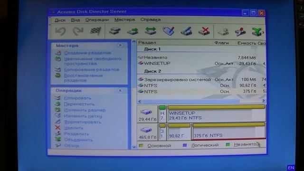Select the Незанято row on Диск 1
Viewport: 304px width, 171px height.
[x=201, y=57]
